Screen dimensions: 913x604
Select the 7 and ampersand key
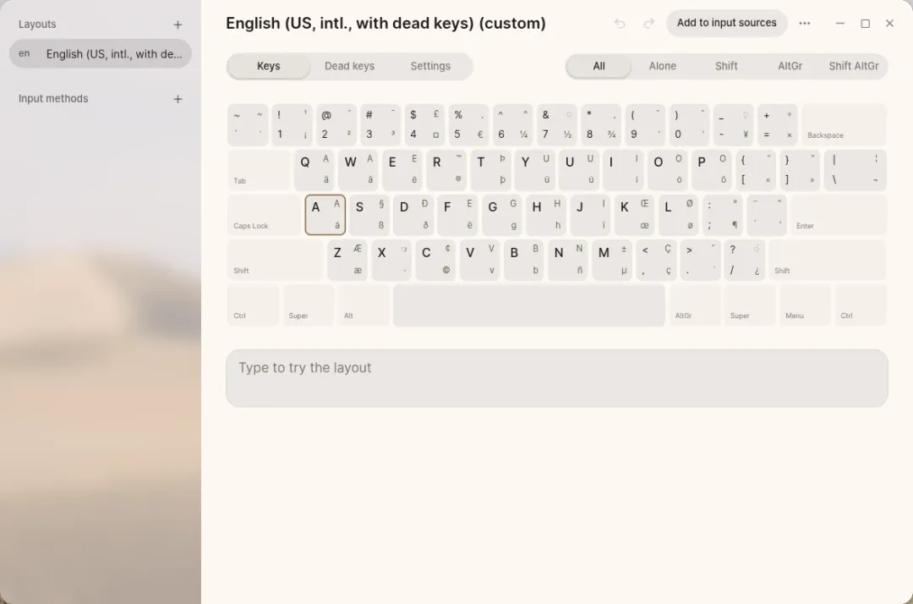click(x=556, y=124)
